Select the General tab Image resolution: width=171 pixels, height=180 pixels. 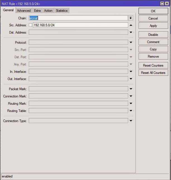pos(8,10)
